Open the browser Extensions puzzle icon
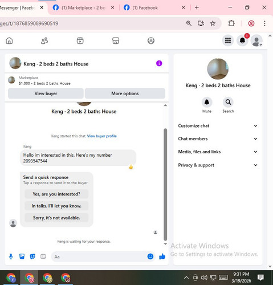 231,23
